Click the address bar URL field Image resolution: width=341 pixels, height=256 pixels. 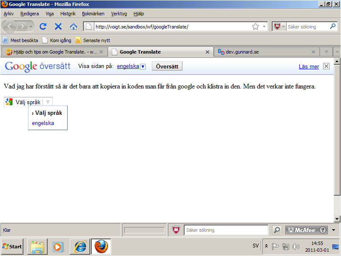173,26
